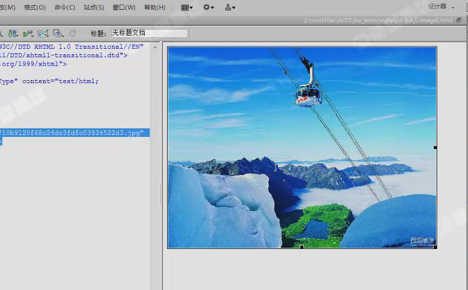Expand the Layout view dropdown
468x290 pixels.
point(187,7)
